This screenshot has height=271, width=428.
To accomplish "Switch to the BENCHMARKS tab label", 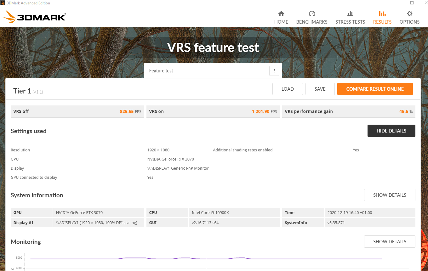I will pos(312,22).
